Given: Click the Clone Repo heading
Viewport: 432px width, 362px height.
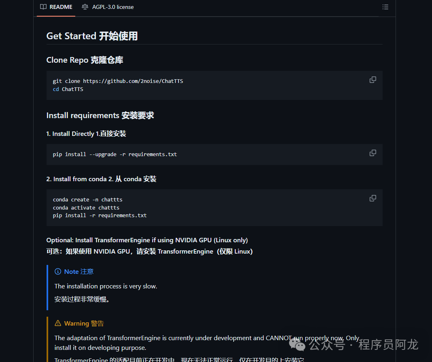Looking at the screenshot, I should 85,60.
